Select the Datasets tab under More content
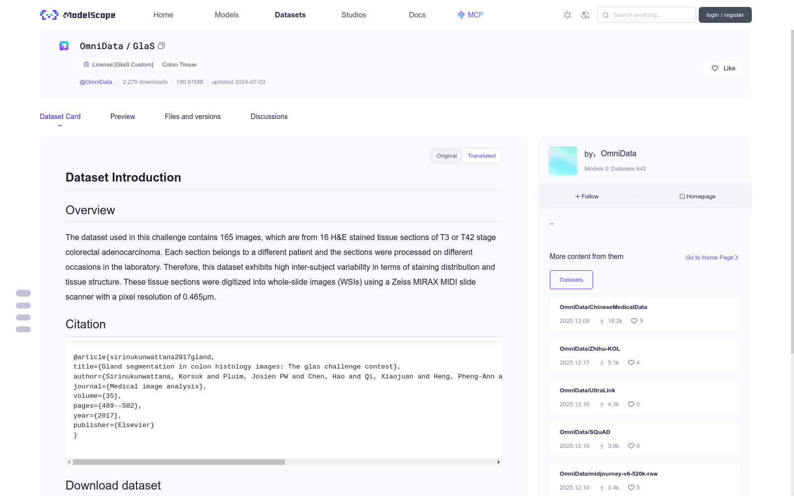The image size is (794, 496). coord(571,280)
